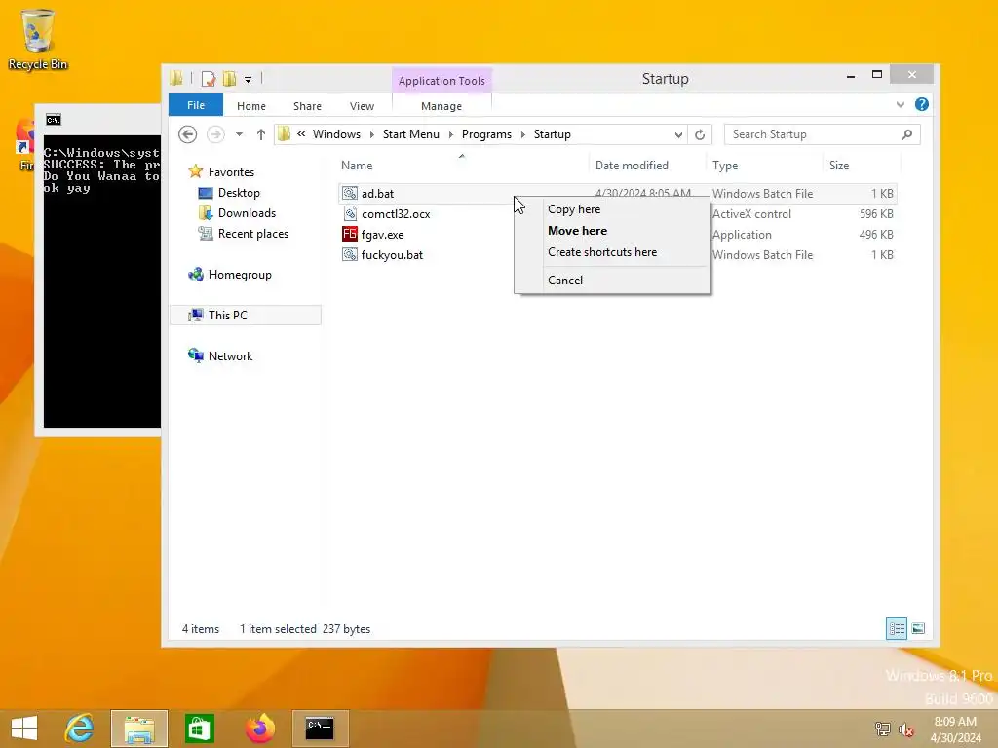
Task: Open the recent locations dropdown arrow
Action: pyautogui.click(x=239, y=134)
